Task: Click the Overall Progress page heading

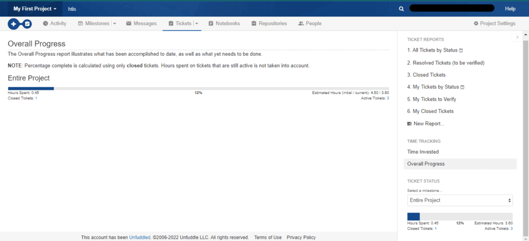Action: (37, 44)
